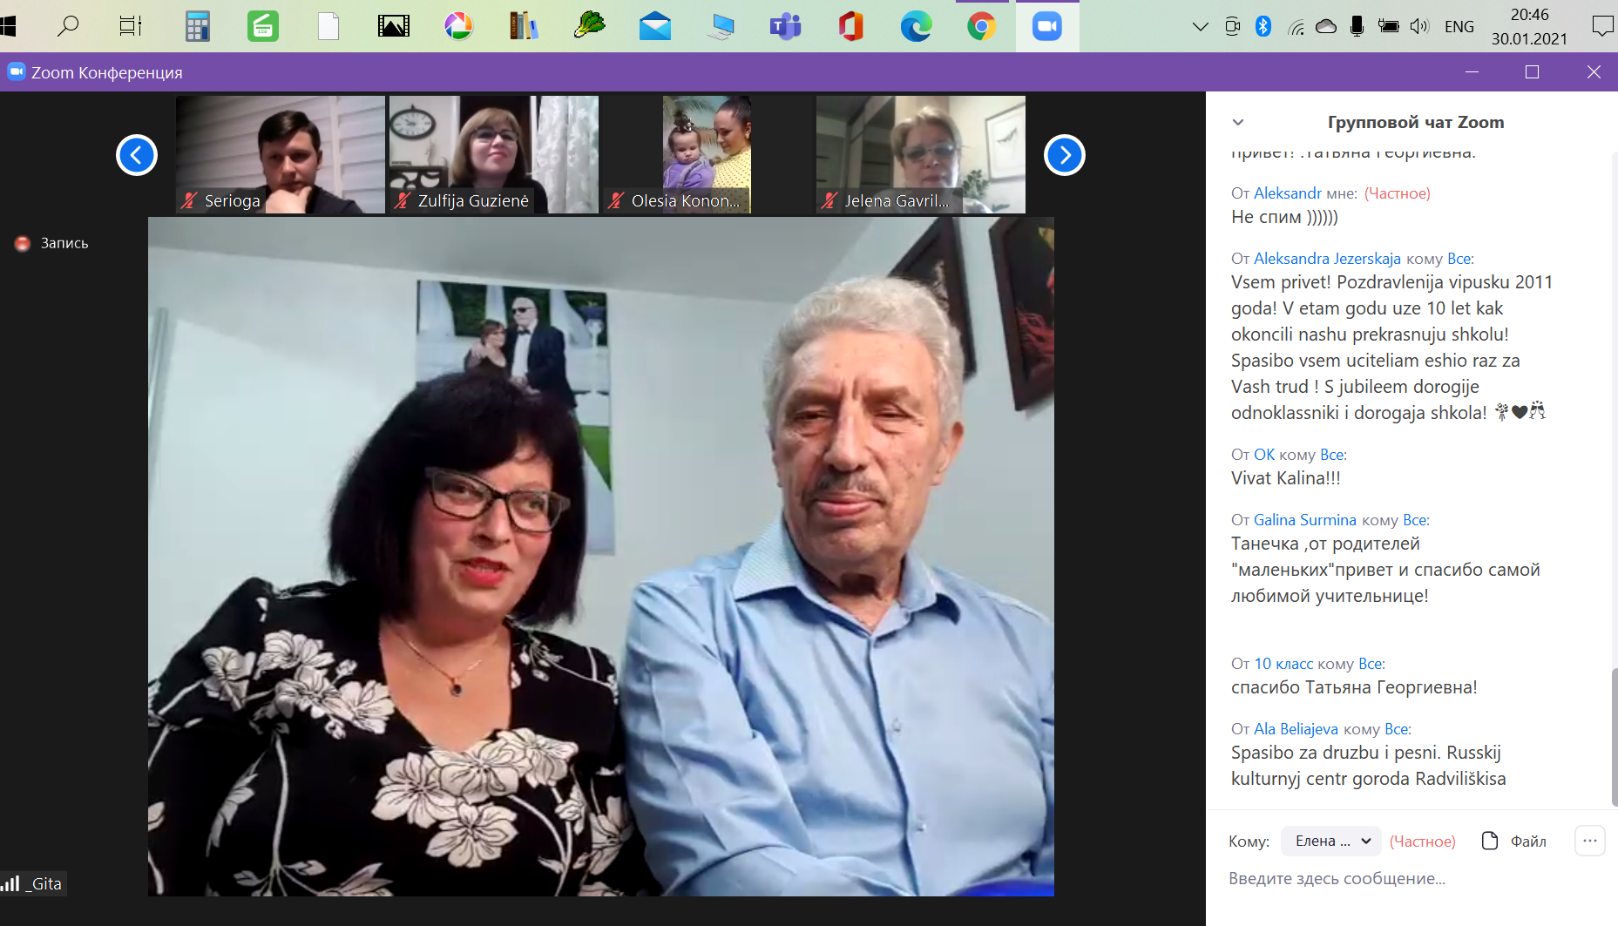This screenshot has height=926, width=1618.
Task: Show next participants with right arrow
Action: point(1064,155)
